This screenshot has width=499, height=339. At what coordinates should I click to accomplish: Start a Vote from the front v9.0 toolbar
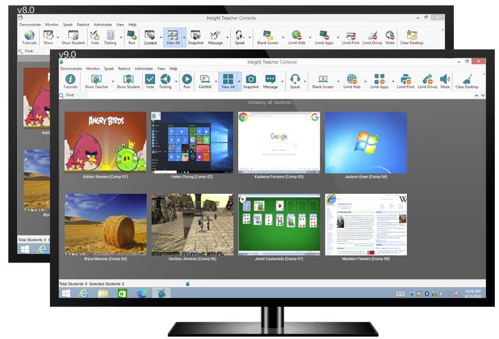150,80
